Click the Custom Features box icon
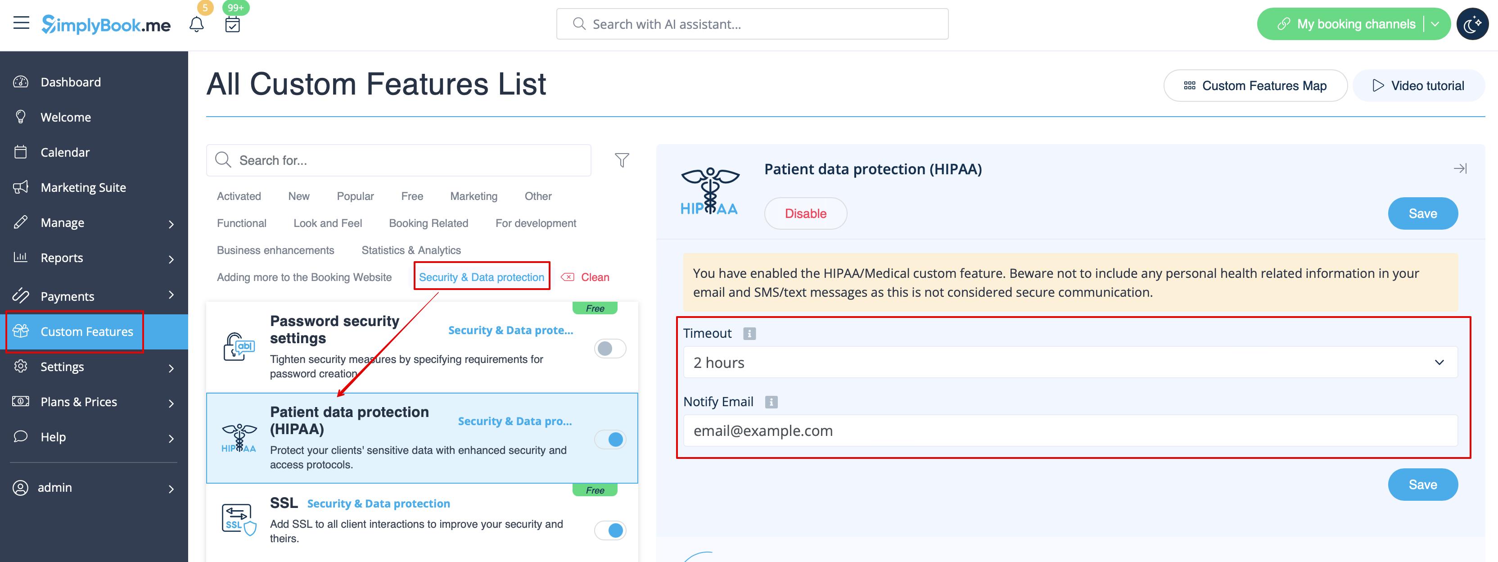This screenshot has width=1498, height=562. (x=21, y=331)
